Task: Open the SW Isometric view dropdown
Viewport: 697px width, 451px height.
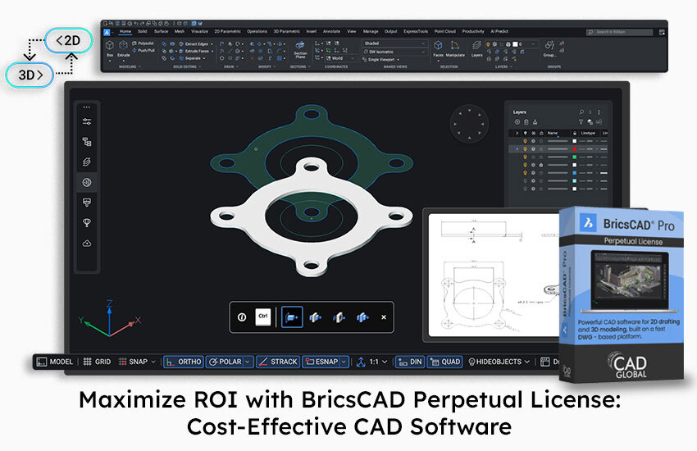Action: coord(394,52)
